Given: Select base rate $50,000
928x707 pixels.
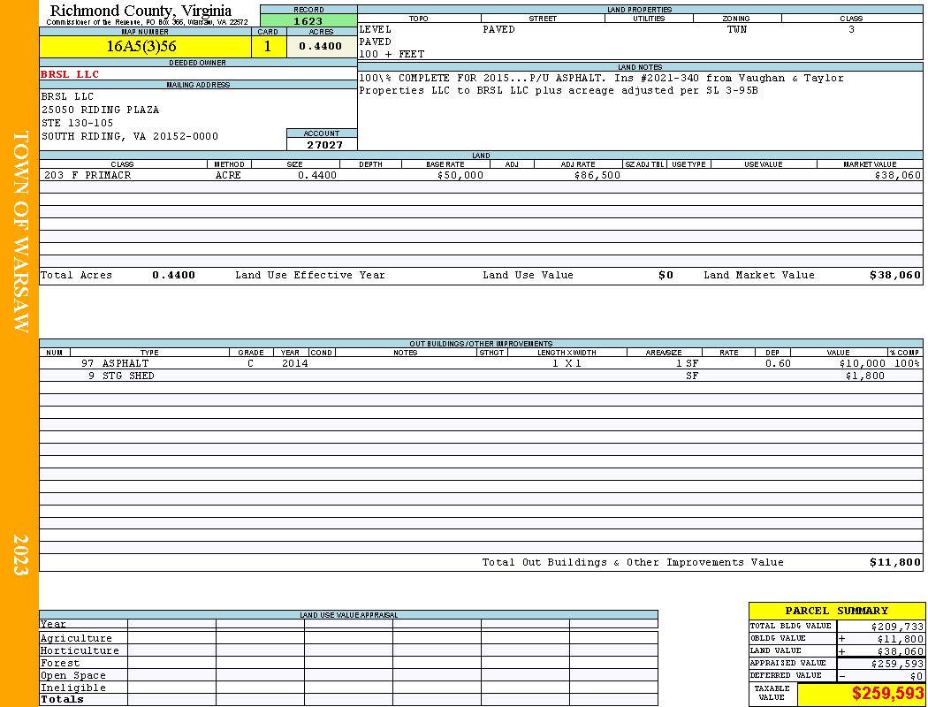Looking at the screenshot, I should tap(460, 175).
